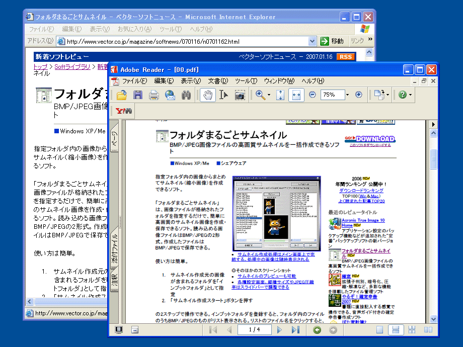The image size is (463, 347).
Task: Open the ツール menu in Adobe Reader
Action: point(246,81)
